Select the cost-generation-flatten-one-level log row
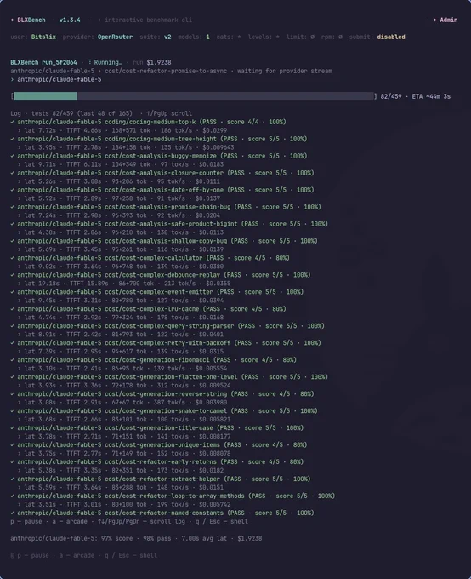Screen dimensions: 471x579 click(x=169, y=376)
